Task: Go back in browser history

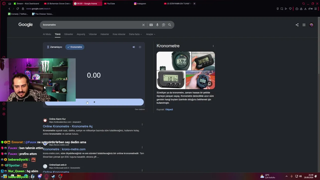Action: coord(9,9)
